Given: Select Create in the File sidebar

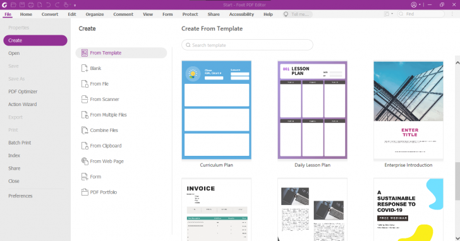Looking at the screenshot, I should [x=35, y=40].
